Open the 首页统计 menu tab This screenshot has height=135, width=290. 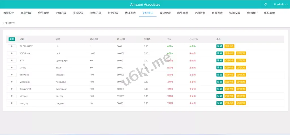tap(9, 13)
